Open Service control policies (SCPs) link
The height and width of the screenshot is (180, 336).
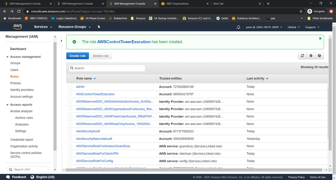click(x=26, y=155)
